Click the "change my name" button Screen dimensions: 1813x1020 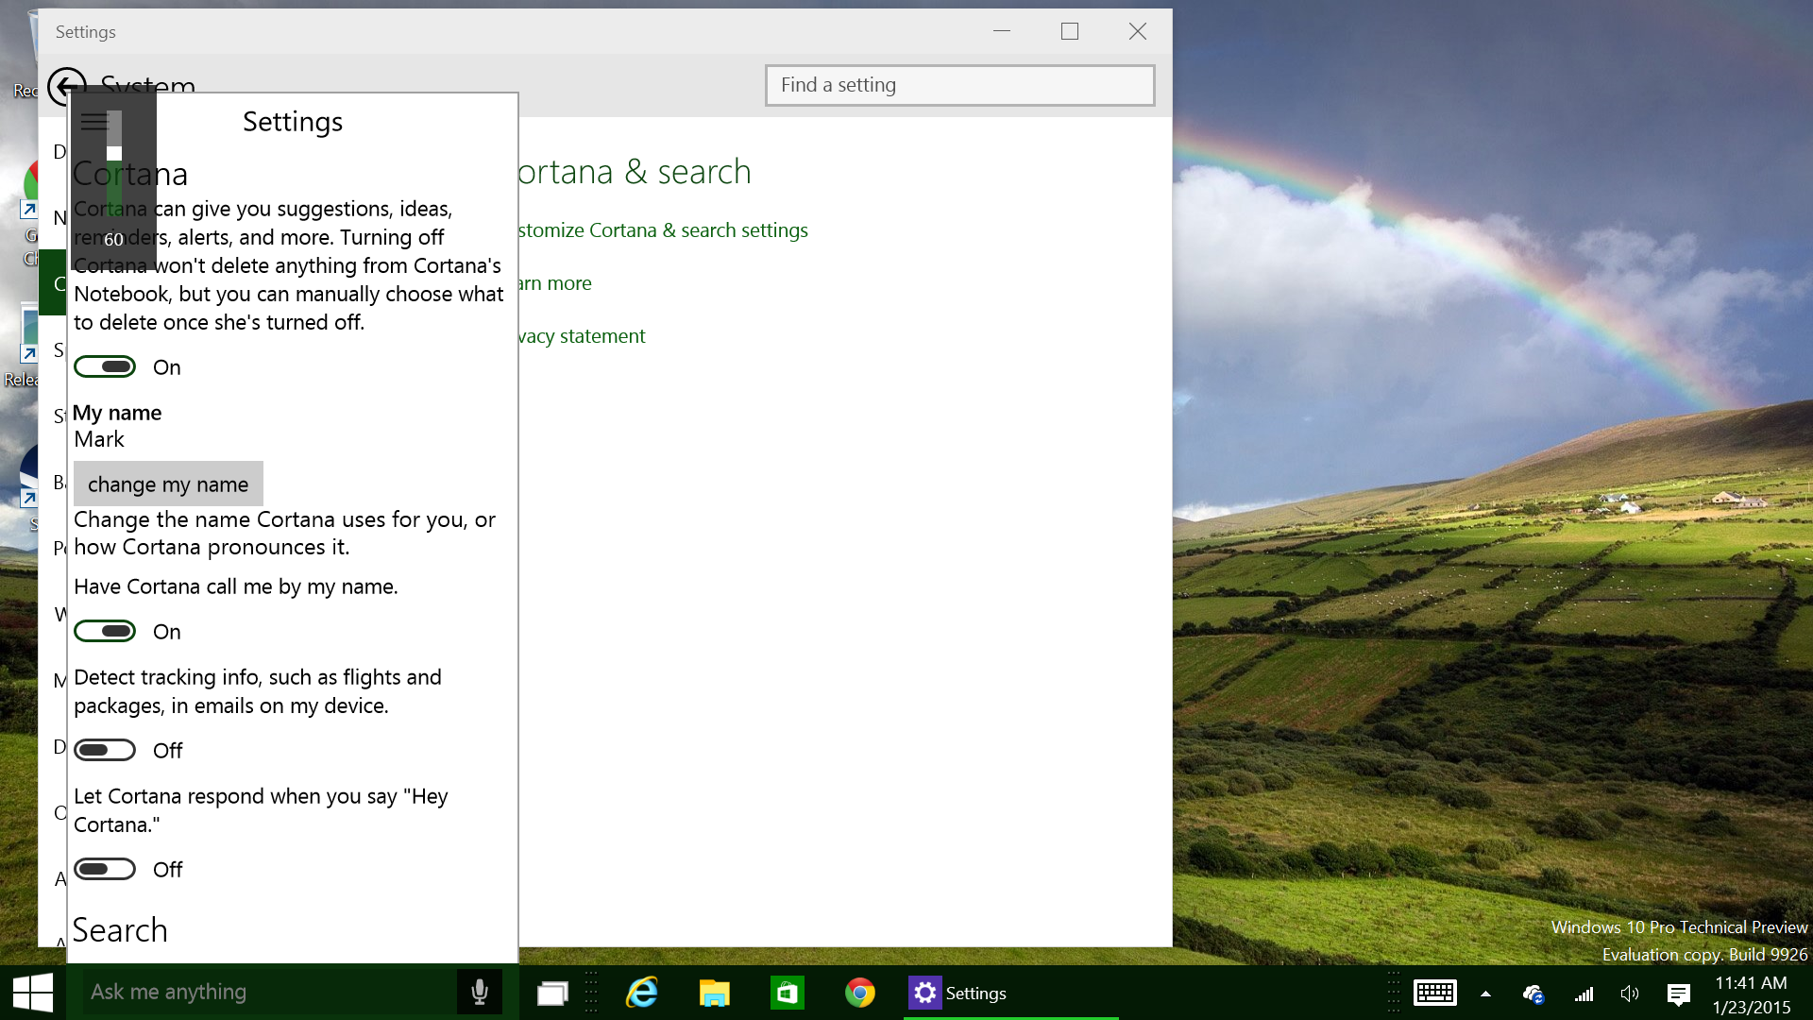click(x=168, y=484)
